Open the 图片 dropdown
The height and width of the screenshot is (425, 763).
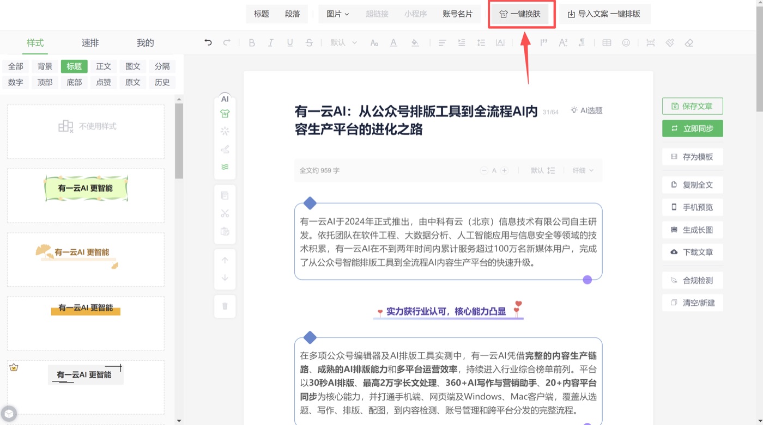[338, 14]
